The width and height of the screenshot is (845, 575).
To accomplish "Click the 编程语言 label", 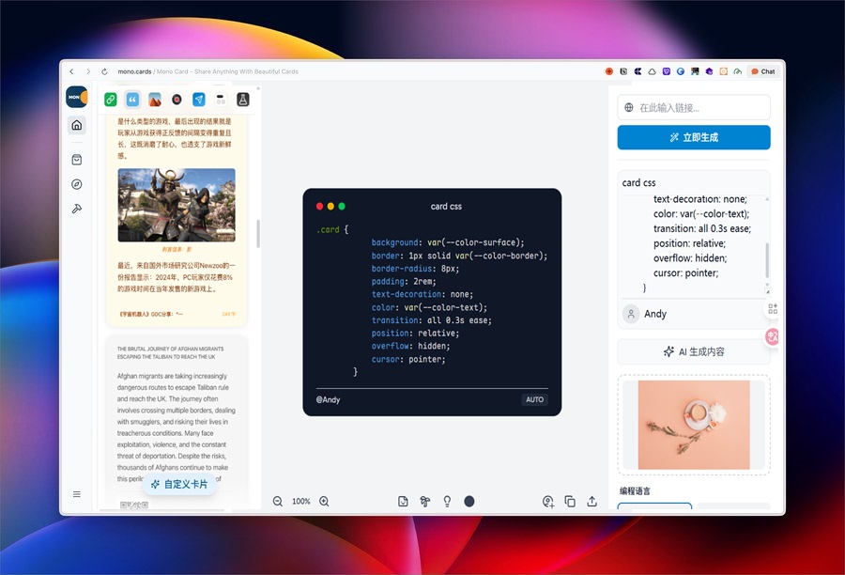I will tap(635, 490).
